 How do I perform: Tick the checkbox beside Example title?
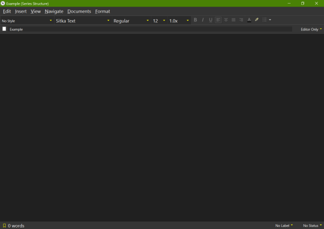5,29
